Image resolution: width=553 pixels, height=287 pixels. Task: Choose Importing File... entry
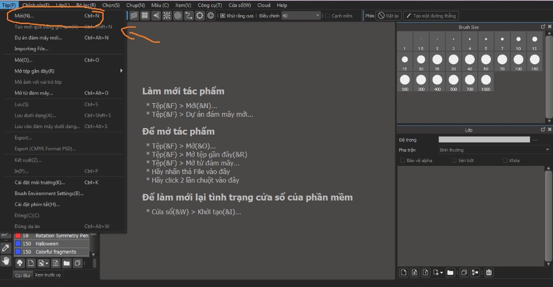(x=65, y=49)
